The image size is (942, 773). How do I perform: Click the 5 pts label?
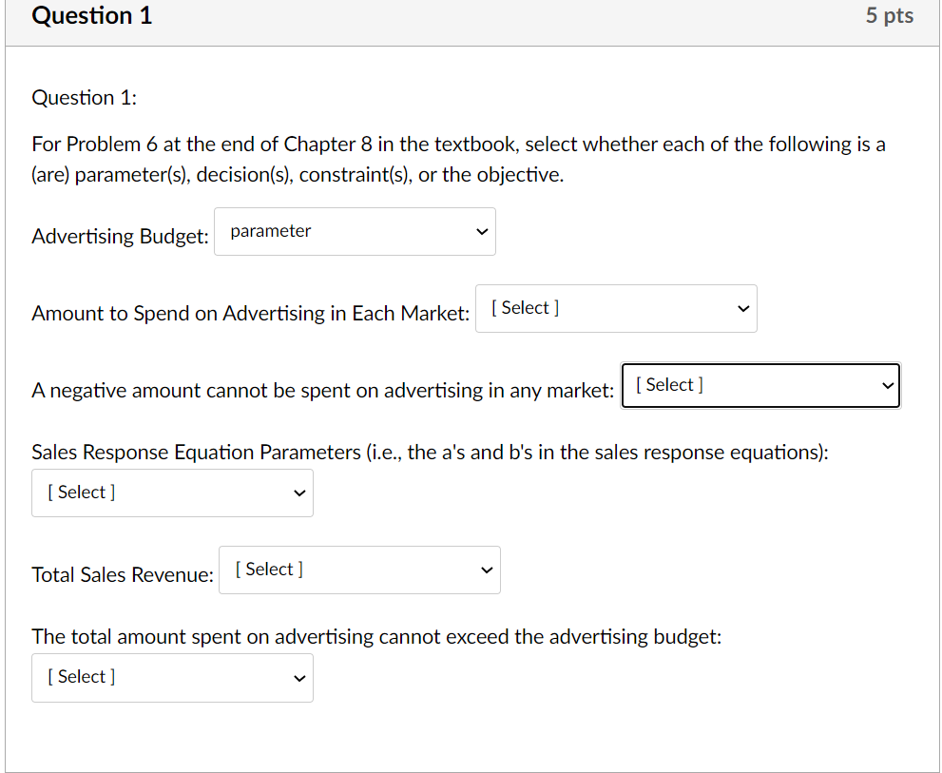(890, 16)
